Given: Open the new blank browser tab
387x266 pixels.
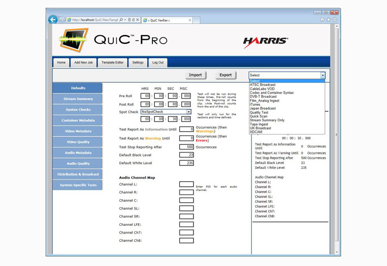Looking at the screenshot, I should coord(196,20).
